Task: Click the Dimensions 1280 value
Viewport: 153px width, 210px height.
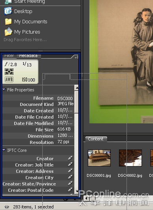Action: click(x=65, y=135)
